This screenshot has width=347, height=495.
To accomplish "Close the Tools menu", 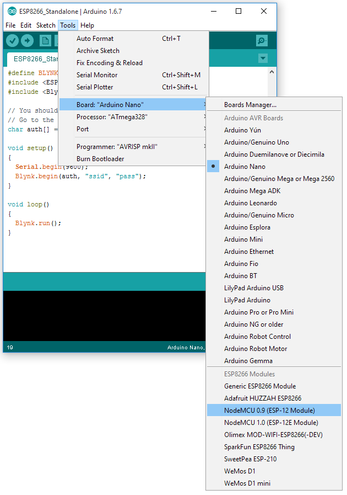I will tap(68, 25).
